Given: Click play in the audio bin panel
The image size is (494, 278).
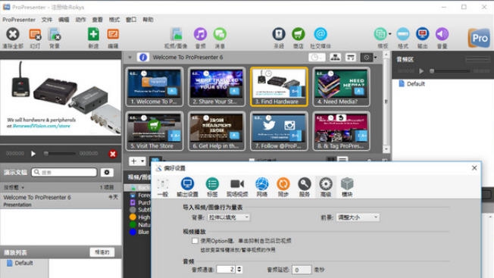Looking at the screenshot, I should click(x=421, y=71).
